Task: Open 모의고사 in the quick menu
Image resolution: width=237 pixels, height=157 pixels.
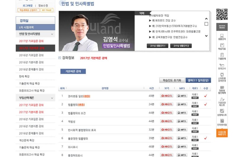Action: (x=222, y=66)
